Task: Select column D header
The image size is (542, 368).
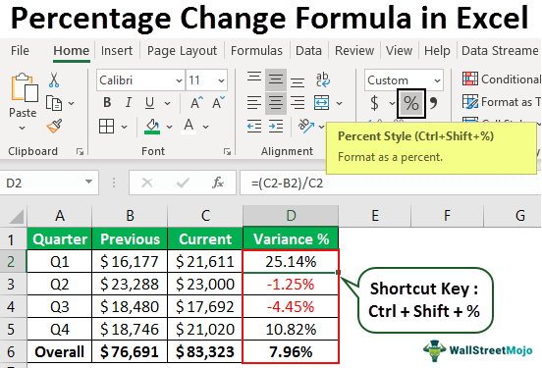Action: pos(291,216)
